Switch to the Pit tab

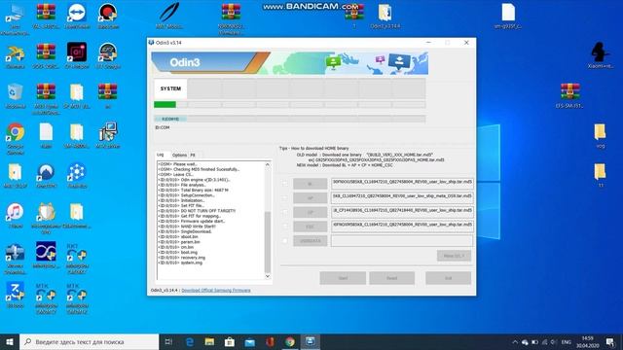click(193, 156)
